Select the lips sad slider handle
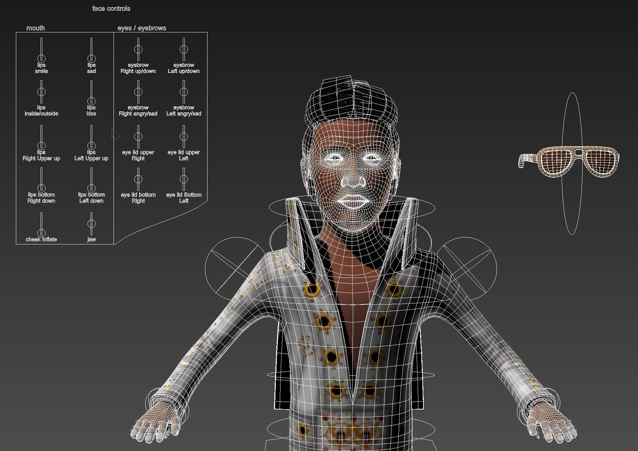The height and width of the screenshot is (451, 638). (91, 58)
